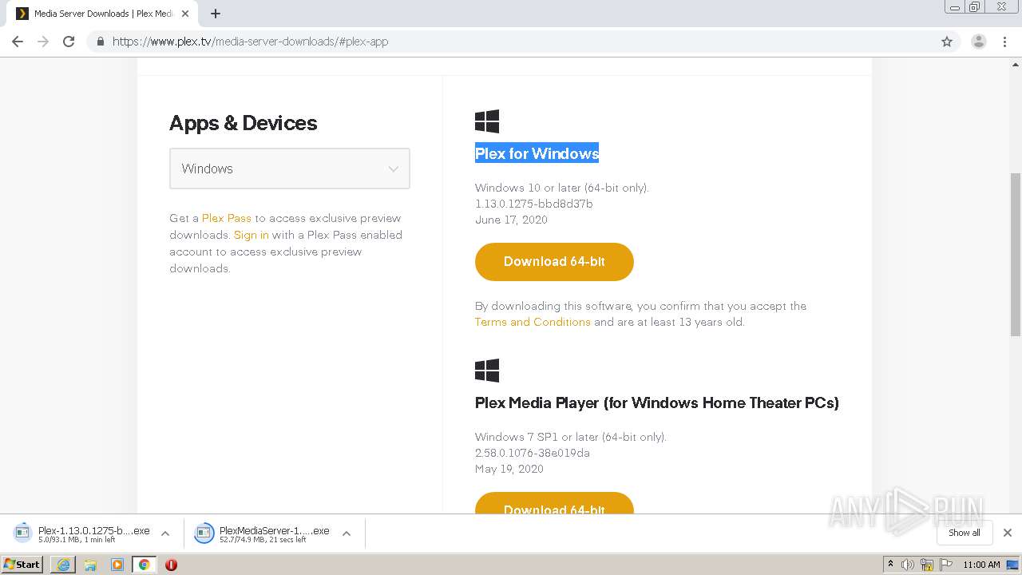Click version text 1.13.0.1275-bbd8d37b
Screen dimensions: 1022x575
coord(533,204)
